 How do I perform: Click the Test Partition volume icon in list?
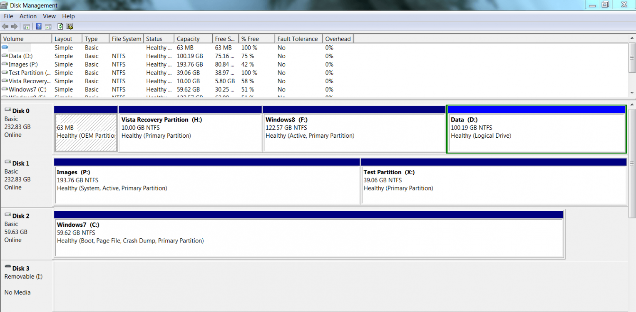5,72
